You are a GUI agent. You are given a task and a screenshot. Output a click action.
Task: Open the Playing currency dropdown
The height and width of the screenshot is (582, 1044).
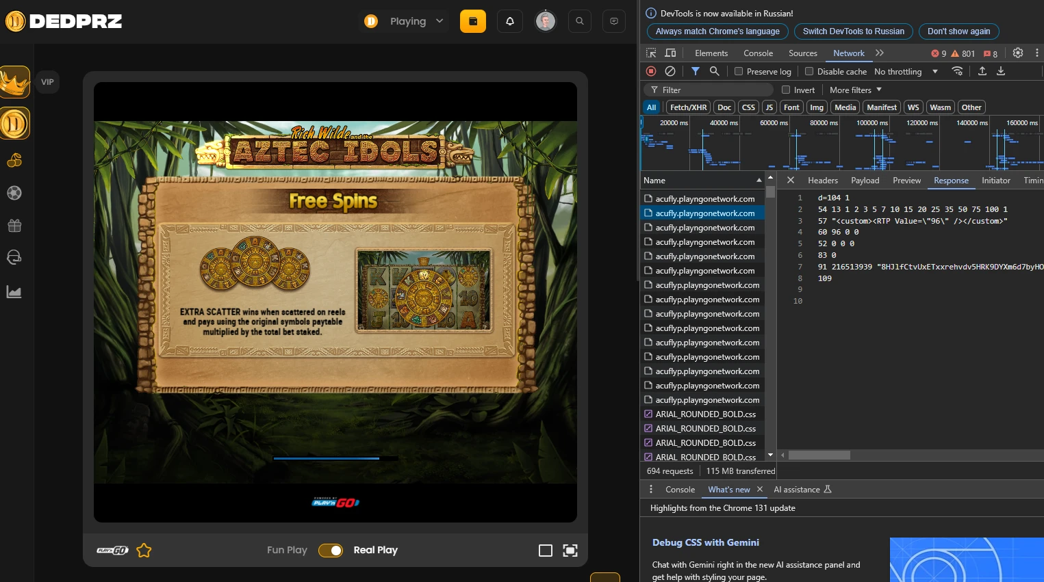coord(405,21)
